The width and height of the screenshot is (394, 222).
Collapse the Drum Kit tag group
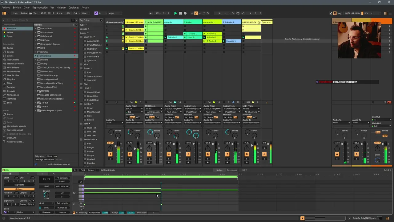(x=94, y=37)
